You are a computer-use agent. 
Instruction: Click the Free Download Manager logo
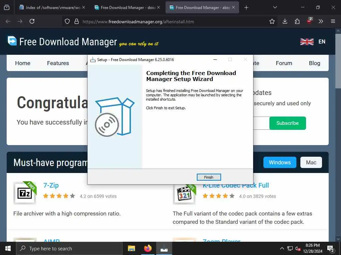62,42
